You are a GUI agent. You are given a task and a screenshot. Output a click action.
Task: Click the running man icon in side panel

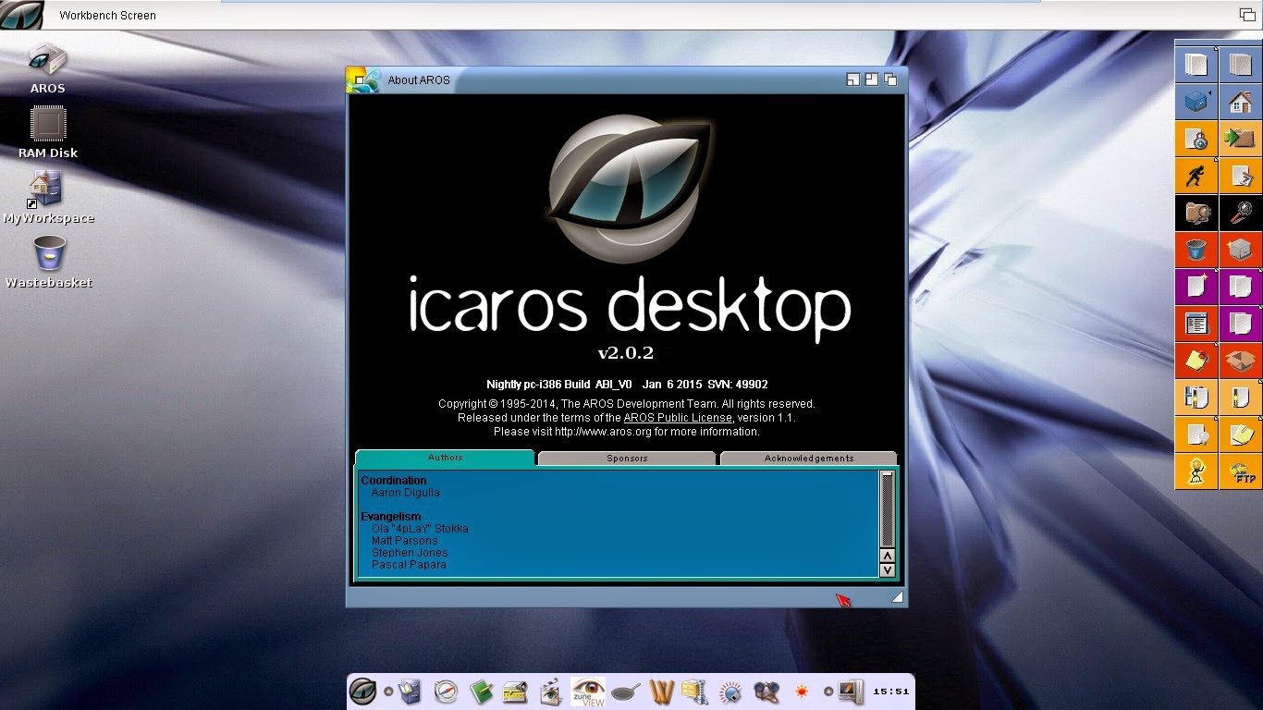(x=1196, y=176)
